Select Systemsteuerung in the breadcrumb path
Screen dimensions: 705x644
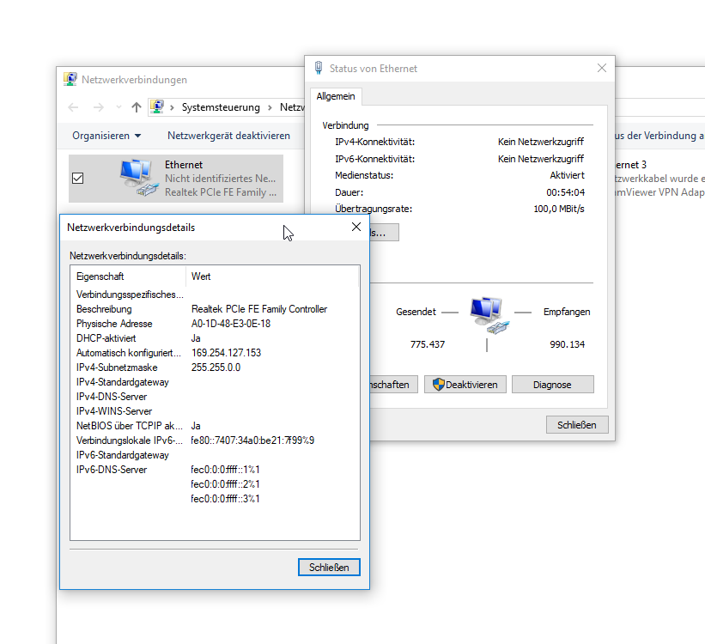click(x=221, y=107)
